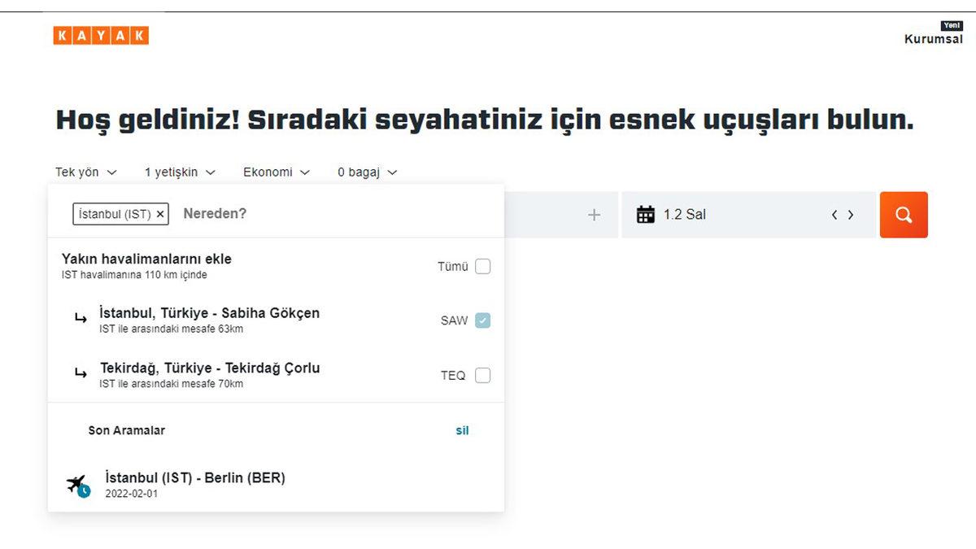Open the 0 bagaj dropdown
976x549 pixels.
coord(367,172)
